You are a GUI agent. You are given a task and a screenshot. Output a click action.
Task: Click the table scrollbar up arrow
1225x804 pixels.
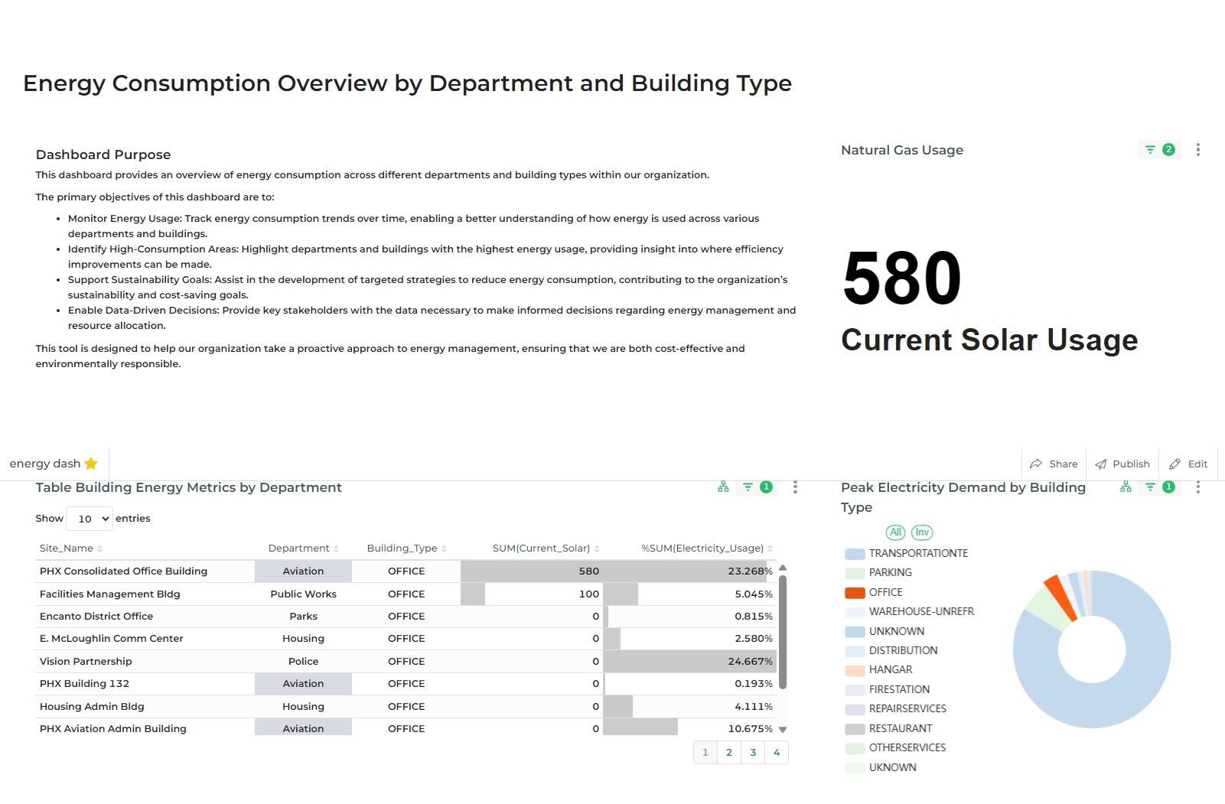(x=783, y=568)
